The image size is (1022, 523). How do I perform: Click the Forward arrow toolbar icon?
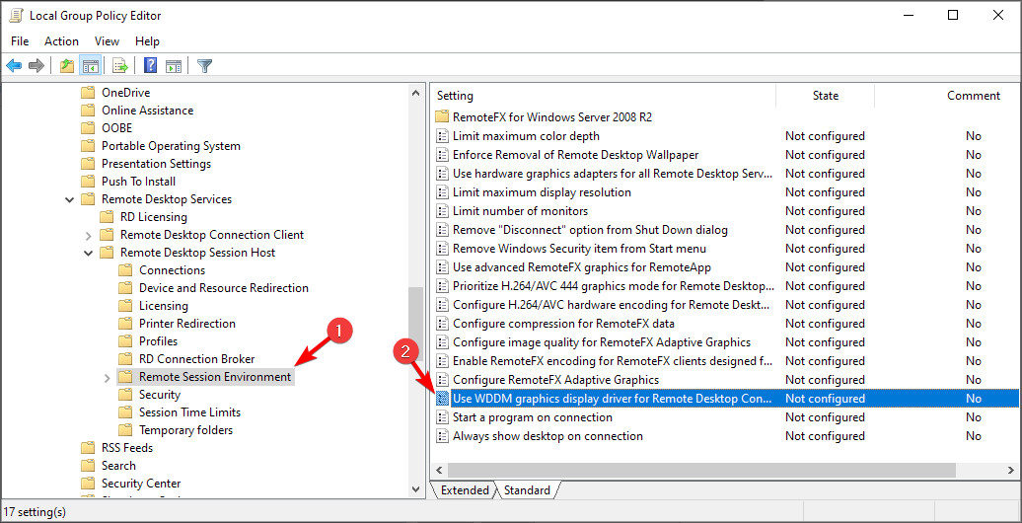pyautogui.click(x=36, y=66)
